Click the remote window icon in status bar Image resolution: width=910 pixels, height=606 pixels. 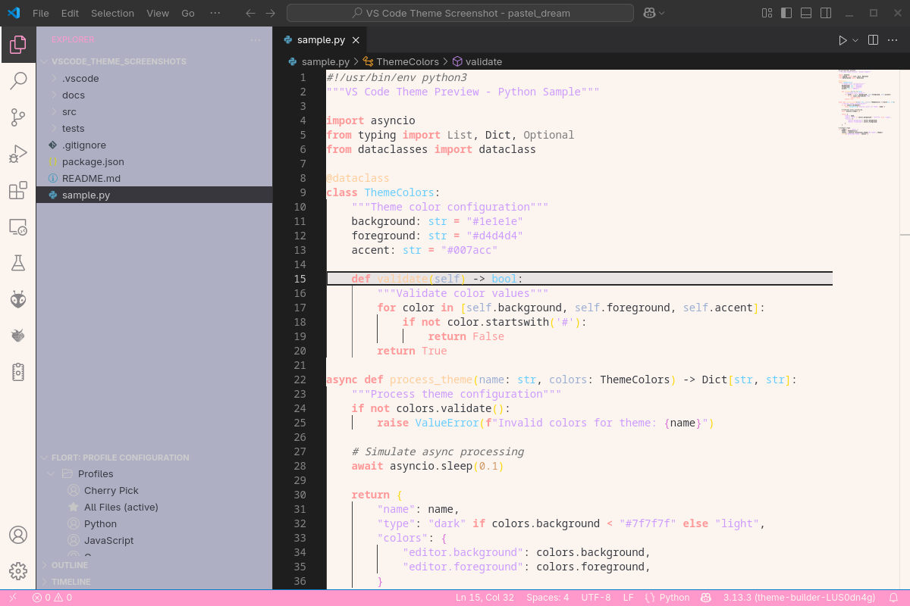[13, 598]
